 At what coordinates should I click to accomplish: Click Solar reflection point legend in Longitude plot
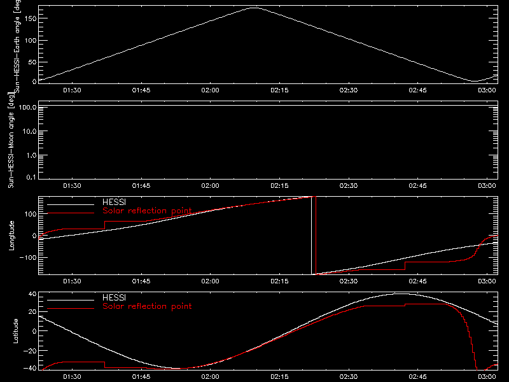tap(147, 211)
